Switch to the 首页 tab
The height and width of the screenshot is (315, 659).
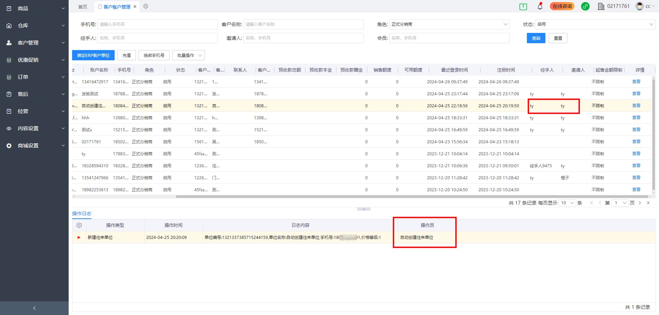coord(83,7)
